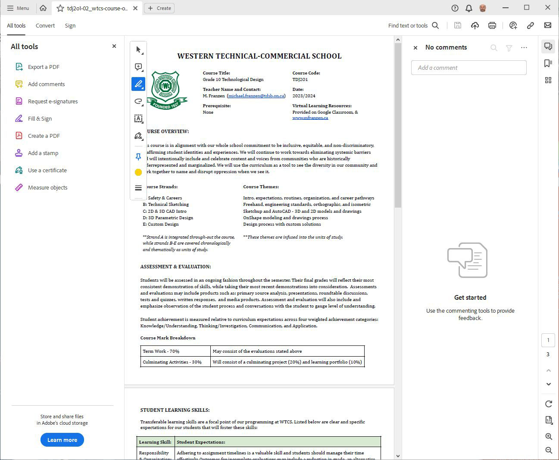Click the Learn more button
Screen dimensions: 559x460
(x=62, y=440)
